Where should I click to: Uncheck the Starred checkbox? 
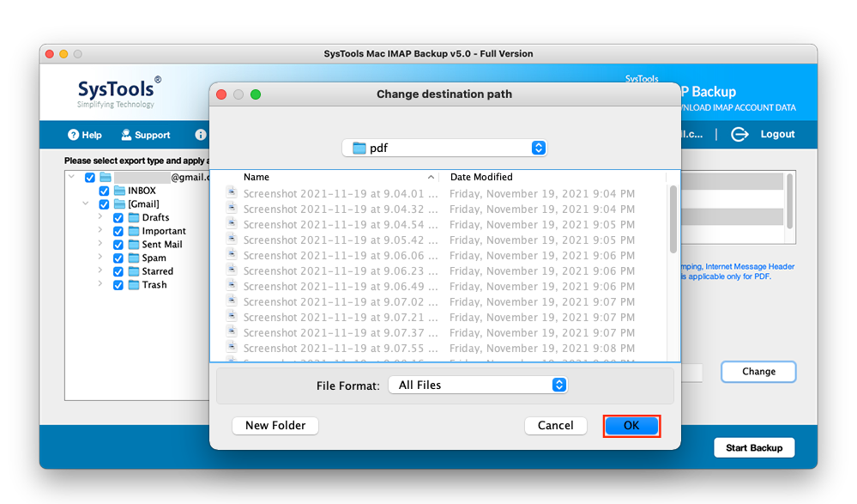(118, 271)
